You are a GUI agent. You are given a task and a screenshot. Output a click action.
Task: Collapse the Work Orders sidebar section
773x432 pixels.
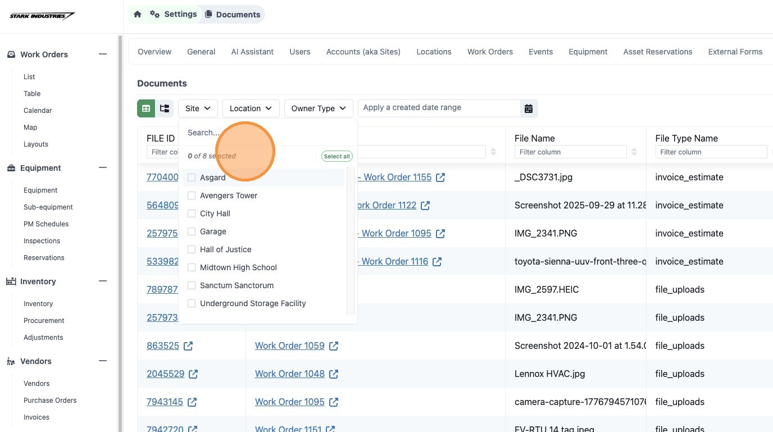pos(103,54)
